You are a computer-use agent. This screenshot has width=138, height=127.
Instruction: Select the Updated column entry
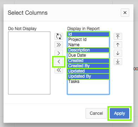click(88, 71)
